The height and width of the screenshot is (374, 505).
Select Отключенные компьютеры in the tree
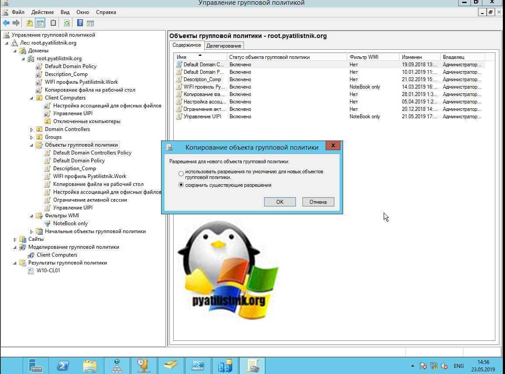pos(86,121)
